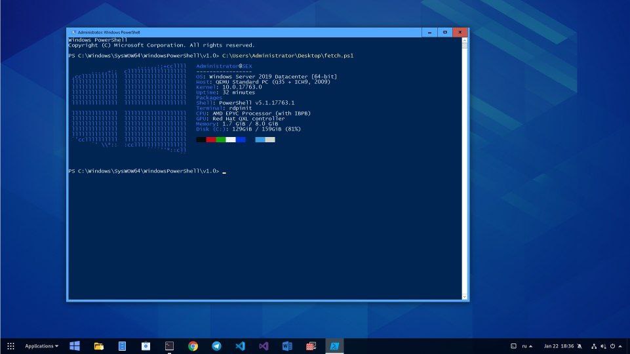Open the terminal icon in taskbar
Screen dimensions: 630x354
tap(170, 346)
